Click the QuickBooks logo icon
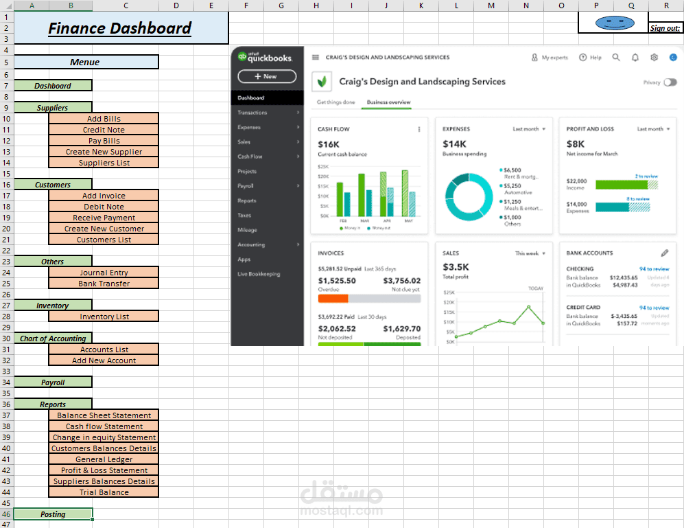 [242, 56]
